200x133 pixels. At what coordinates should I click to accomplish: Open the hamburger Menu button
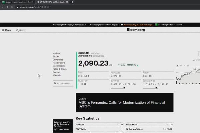(6, 30)
